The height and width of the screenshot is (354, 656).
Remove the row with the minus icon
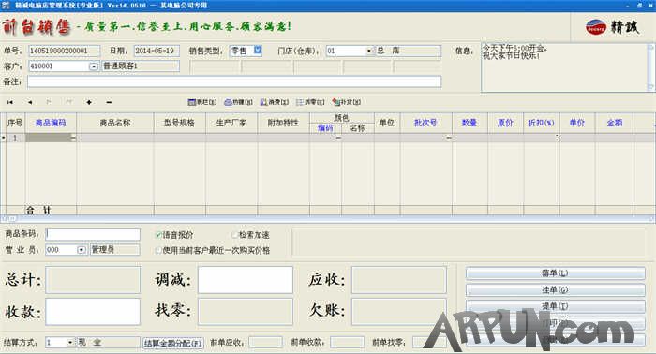point(109,102)
